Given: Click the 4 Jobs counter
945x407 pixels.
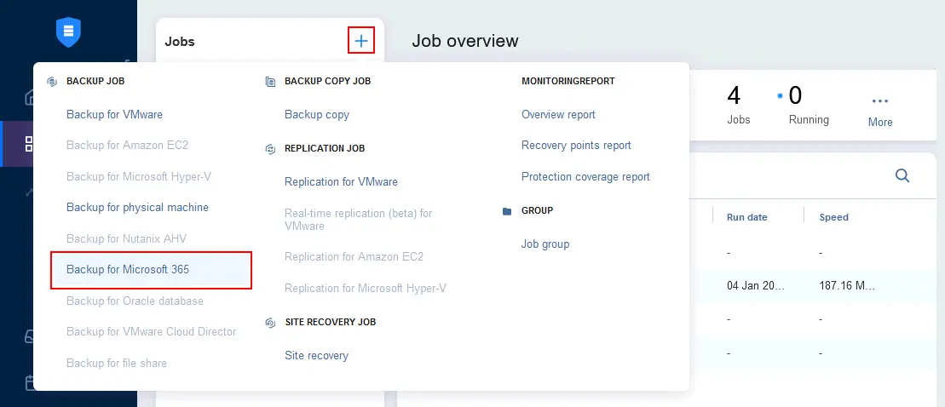Looking at the screenshot, I should click(x=738, y=105).
